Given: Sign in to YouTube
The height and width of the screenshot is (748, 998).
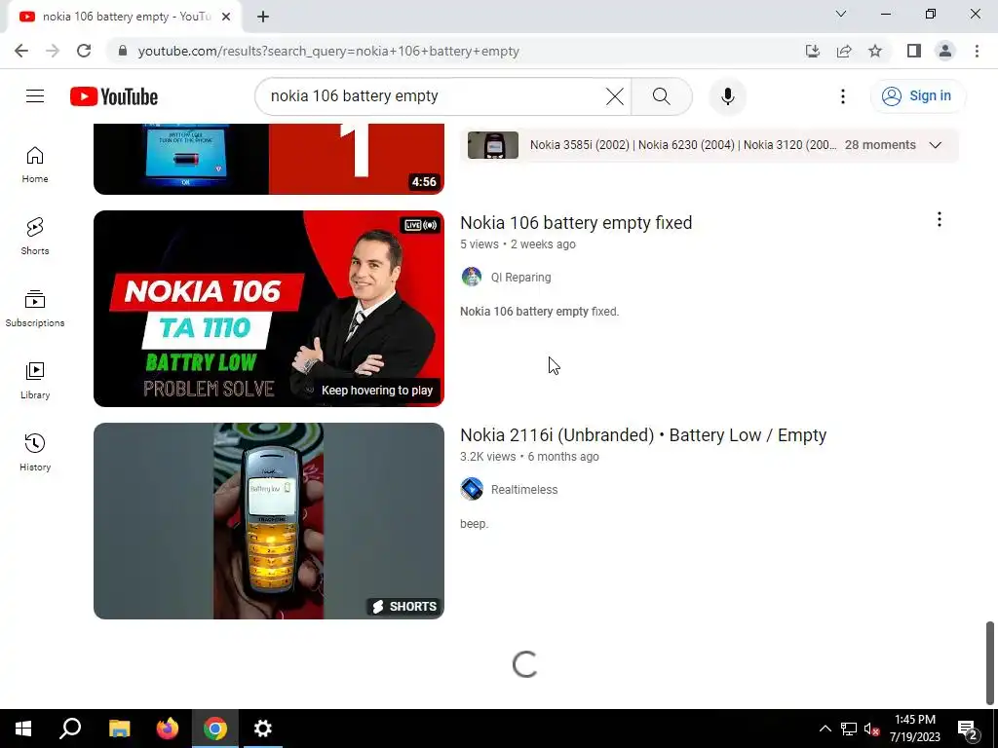Looking at the screenshot, I should 917,96.
